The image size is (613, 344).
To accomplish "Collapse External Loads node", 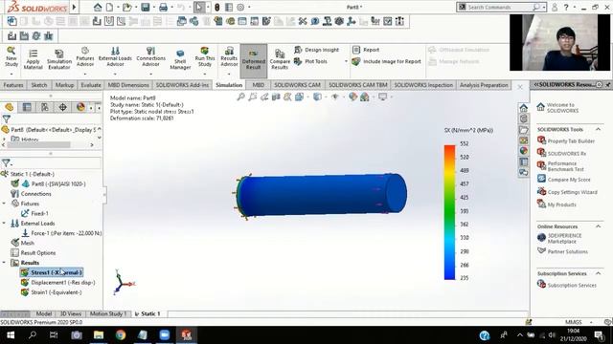I will coord(4,223).
